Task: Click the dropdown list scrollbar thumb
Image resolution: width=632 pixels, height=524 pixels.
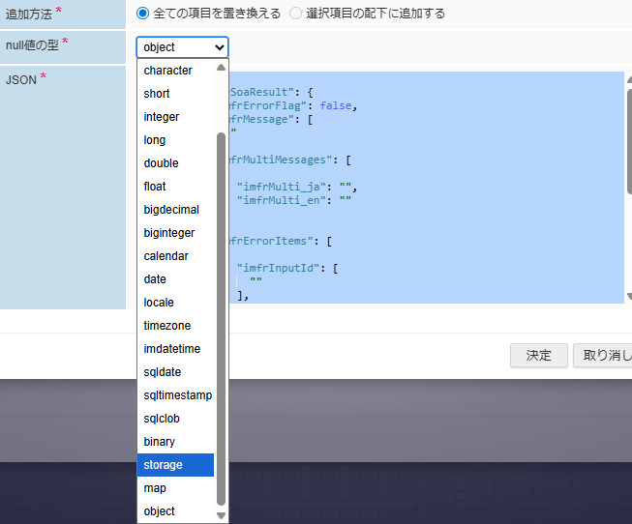Action: (x=221, y=319)
